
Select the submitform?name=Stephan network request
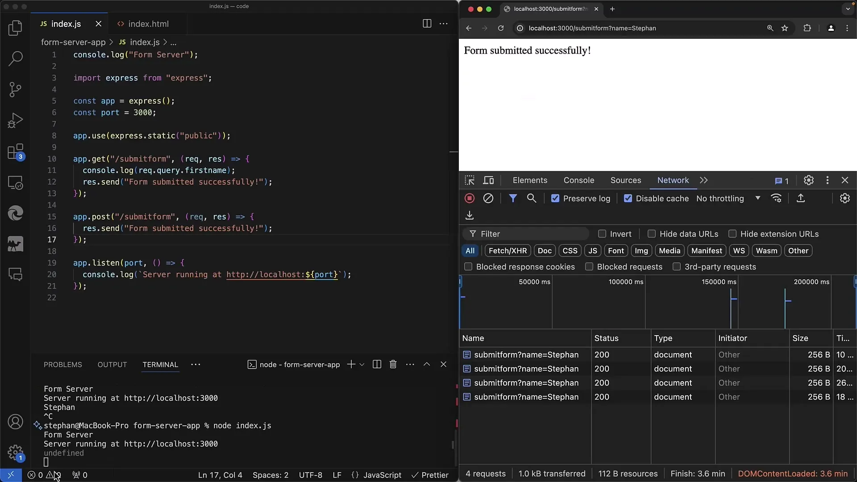526,354
